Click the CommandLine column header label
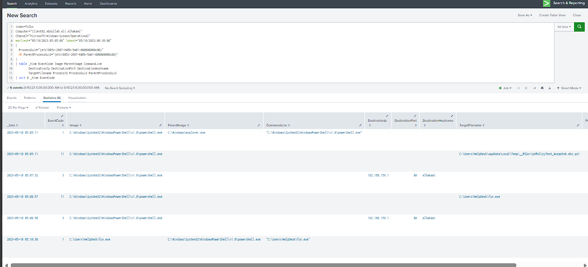 coord(277,125)
